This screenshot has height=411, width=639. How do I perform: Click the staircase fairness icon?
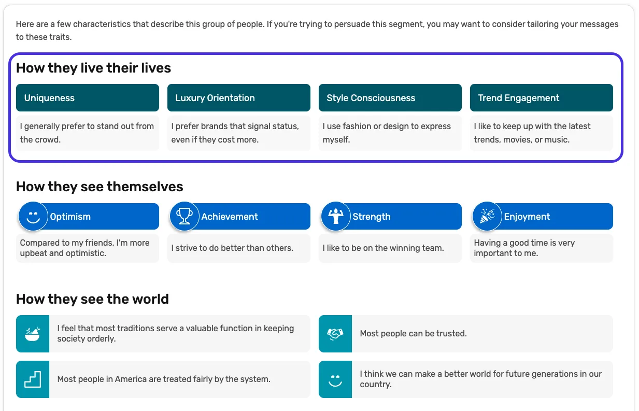tap(33, 379)
